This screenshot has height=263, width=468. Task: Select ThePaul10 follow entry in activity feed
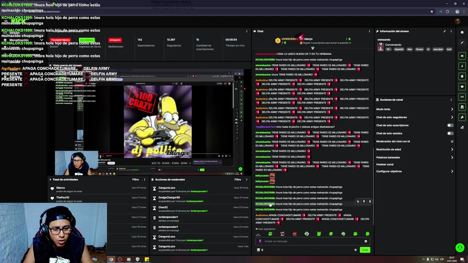99,199
